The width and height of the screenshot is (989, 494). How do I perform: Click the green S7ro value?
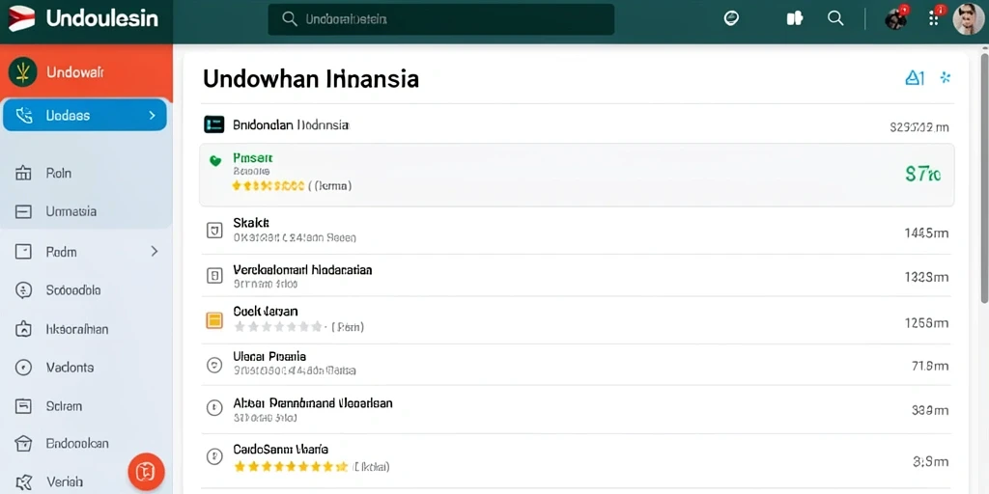click(x=923, y=174)
